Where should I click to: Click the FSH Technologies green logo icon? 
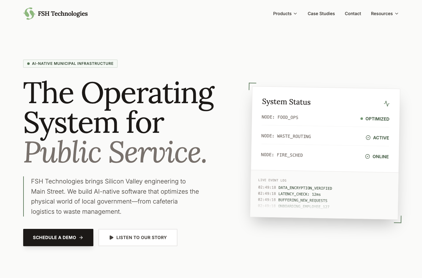coord(29,14)
